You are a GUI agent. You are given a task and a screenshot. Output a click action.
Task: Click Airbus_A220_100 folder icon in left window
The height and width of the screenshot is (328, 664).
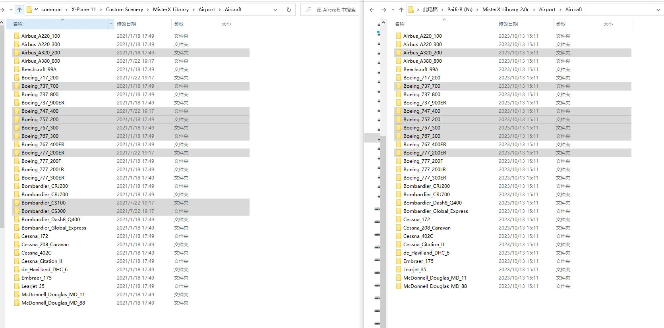[x=17, y=36]
